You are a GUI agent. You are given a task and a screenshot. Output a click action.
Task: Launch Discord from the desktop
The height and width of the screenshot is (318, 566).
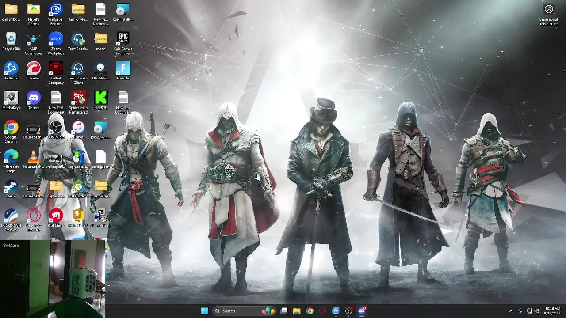[x=34, y=101]
